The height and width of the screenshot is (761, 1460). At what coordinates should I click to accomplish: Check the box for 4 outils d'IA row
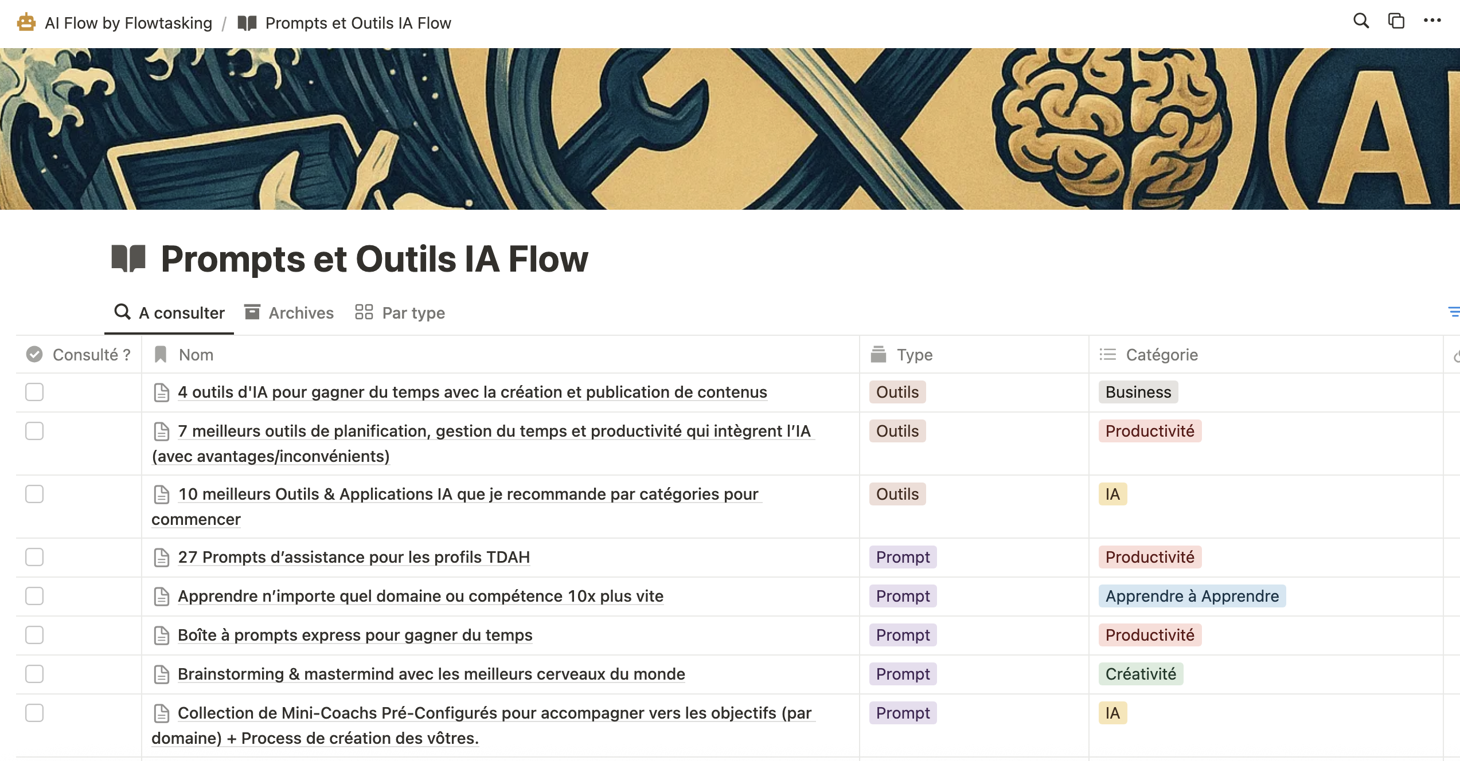click(x=34, y=392)
